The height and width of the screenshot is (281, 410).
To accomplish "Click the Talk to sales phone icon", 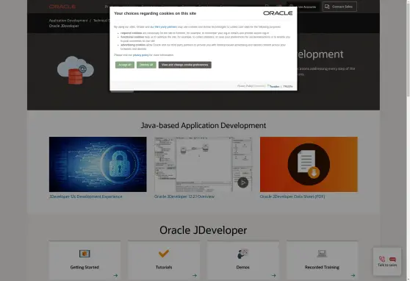I will pyautogui.click(x=382, y=259).
